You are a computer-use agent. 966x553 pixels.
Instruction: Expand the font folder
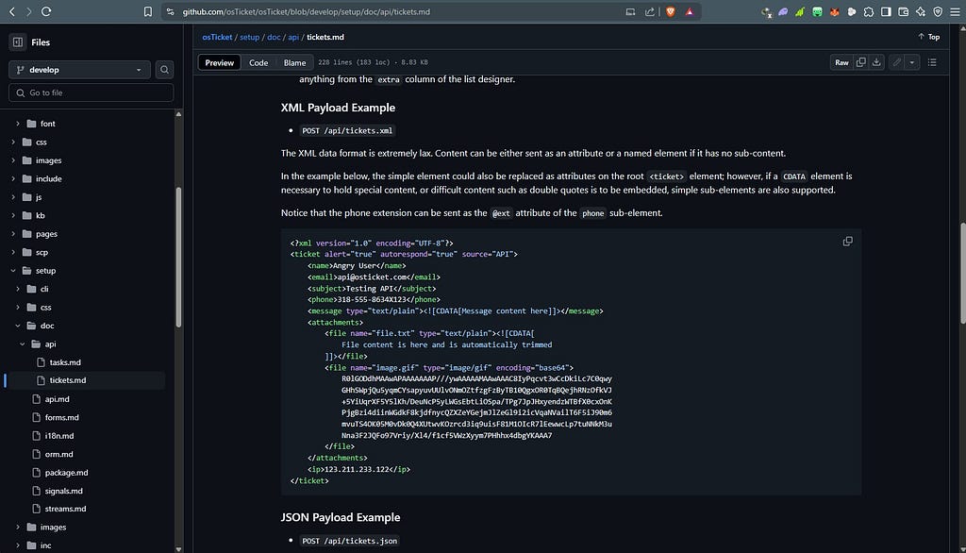pyautogui.click(x=17, y=124)
